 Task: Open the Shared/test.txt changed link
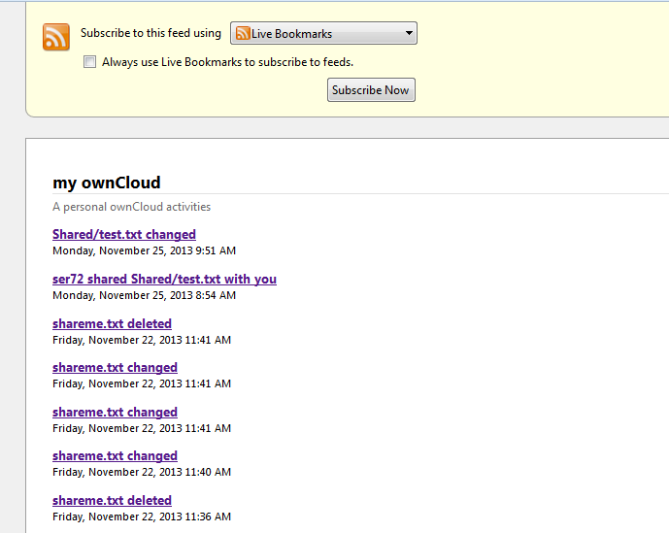point(124,234)
